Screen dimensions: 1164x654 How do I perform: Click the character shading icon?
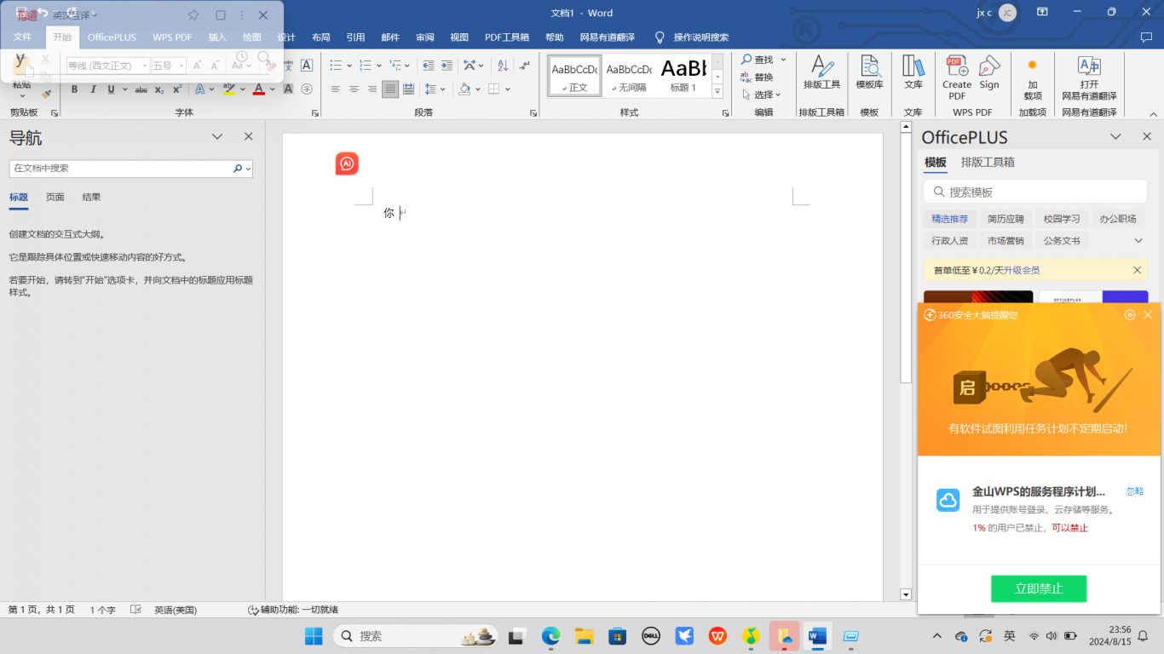[x=288, y=89]
